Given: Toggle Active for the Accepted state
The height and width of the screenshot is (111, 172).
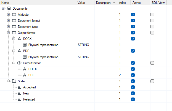Looking at the screenshot, I should pos(133,87).
